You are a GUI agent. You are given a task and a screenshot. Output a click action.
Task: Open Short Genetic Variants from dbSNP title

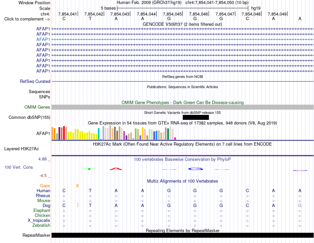pos(182,113)
